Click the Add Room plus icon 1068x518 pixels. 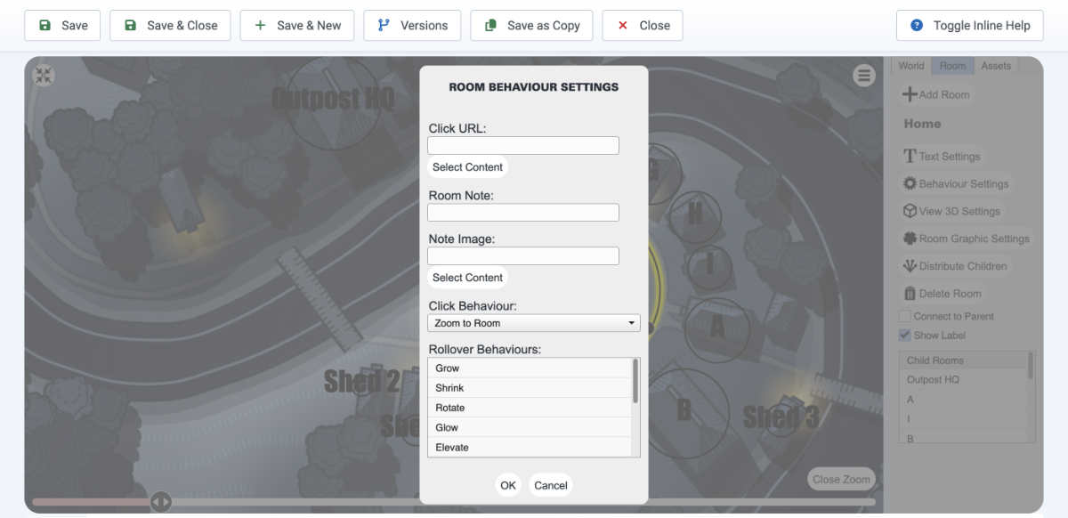(910, 94)
